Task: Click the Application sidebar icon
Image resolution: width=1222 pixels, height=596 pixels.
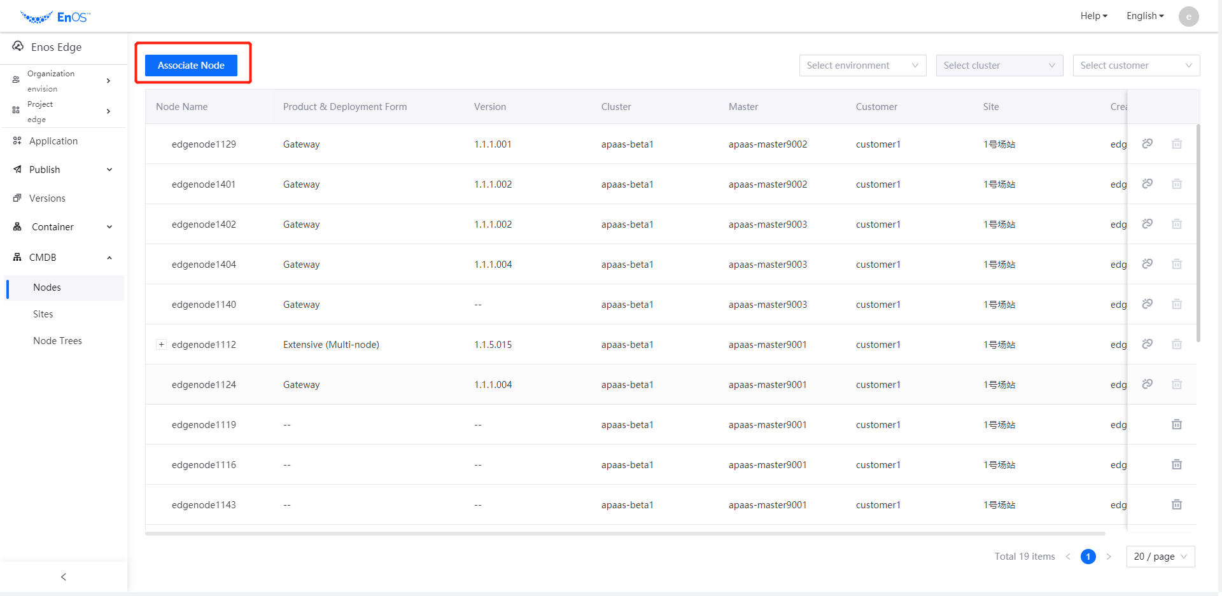Action: coord(17,141)
